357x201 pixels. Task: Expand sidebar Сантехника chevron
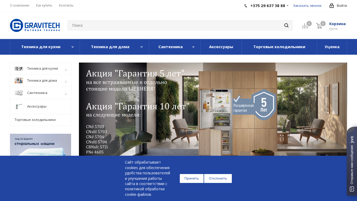(x=66, y=94)
